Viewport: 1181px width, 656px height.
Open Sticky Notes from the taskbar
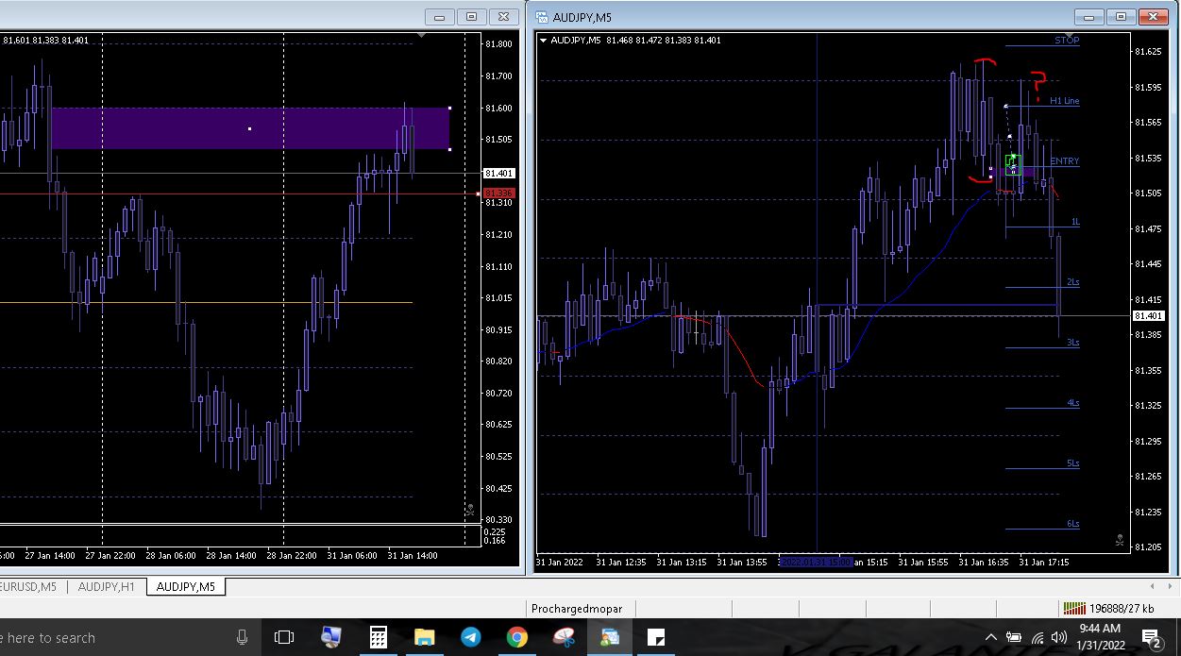(656, 638)
